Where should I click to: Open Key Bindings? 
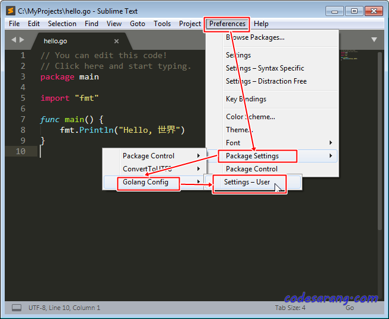272,99
